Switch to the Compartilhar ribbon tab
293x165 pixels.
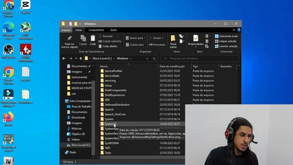96,30
